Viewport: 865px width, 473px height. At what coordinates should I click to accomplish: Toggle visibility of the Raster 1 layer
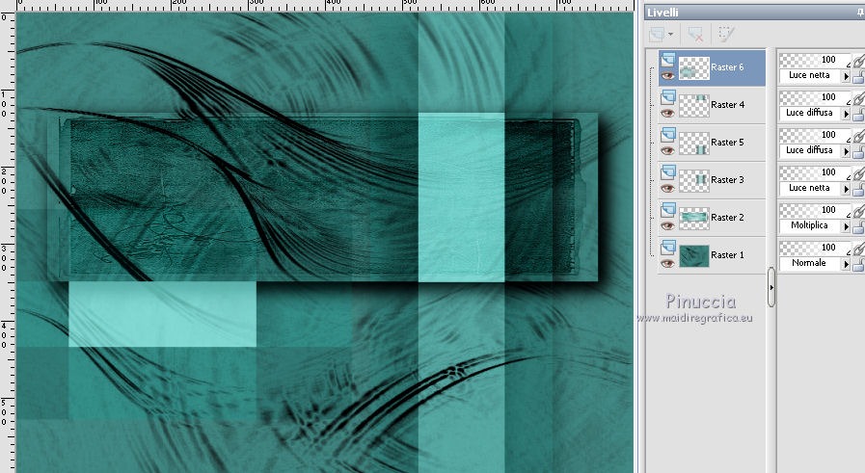coord(668,263)
